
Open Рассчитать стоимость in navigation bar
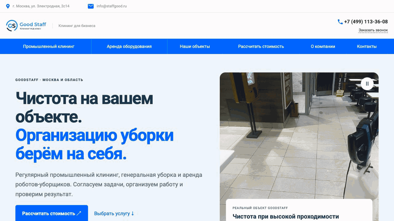click(x=261, y=46)
